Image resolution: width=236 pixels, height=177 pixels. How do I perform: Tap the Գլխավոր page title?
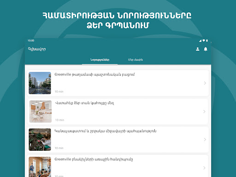37,49
